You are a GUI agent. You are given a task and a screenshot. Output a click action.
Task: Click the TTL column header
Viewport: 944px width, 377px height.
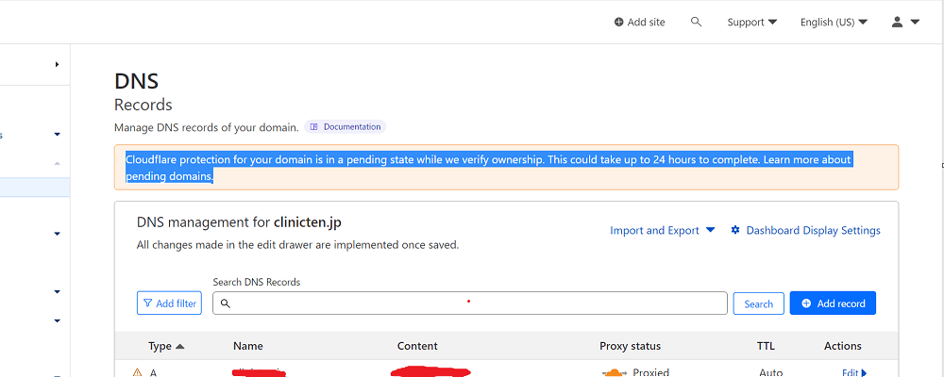(766, 346)
